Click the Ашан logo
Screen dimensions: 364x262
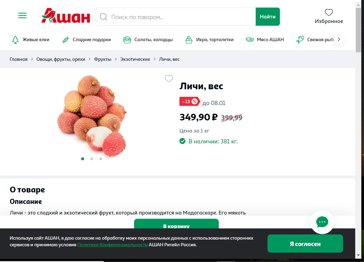[66, 16]
